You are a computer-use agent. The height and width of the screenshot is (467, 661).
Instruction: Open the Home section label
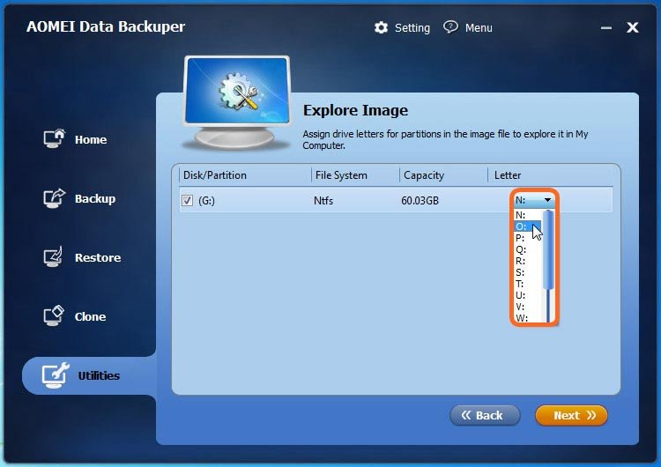(x=91, y=139)
